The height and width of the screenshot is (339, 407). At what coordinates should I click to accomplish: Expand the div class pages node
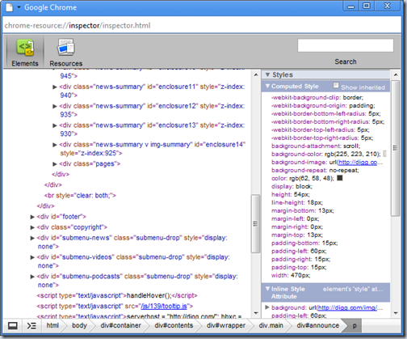(x=55, y=164)
